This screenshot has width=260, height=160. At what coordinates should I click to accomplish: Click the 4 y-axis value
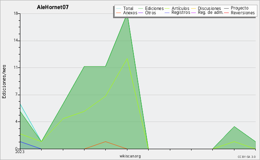16,122
